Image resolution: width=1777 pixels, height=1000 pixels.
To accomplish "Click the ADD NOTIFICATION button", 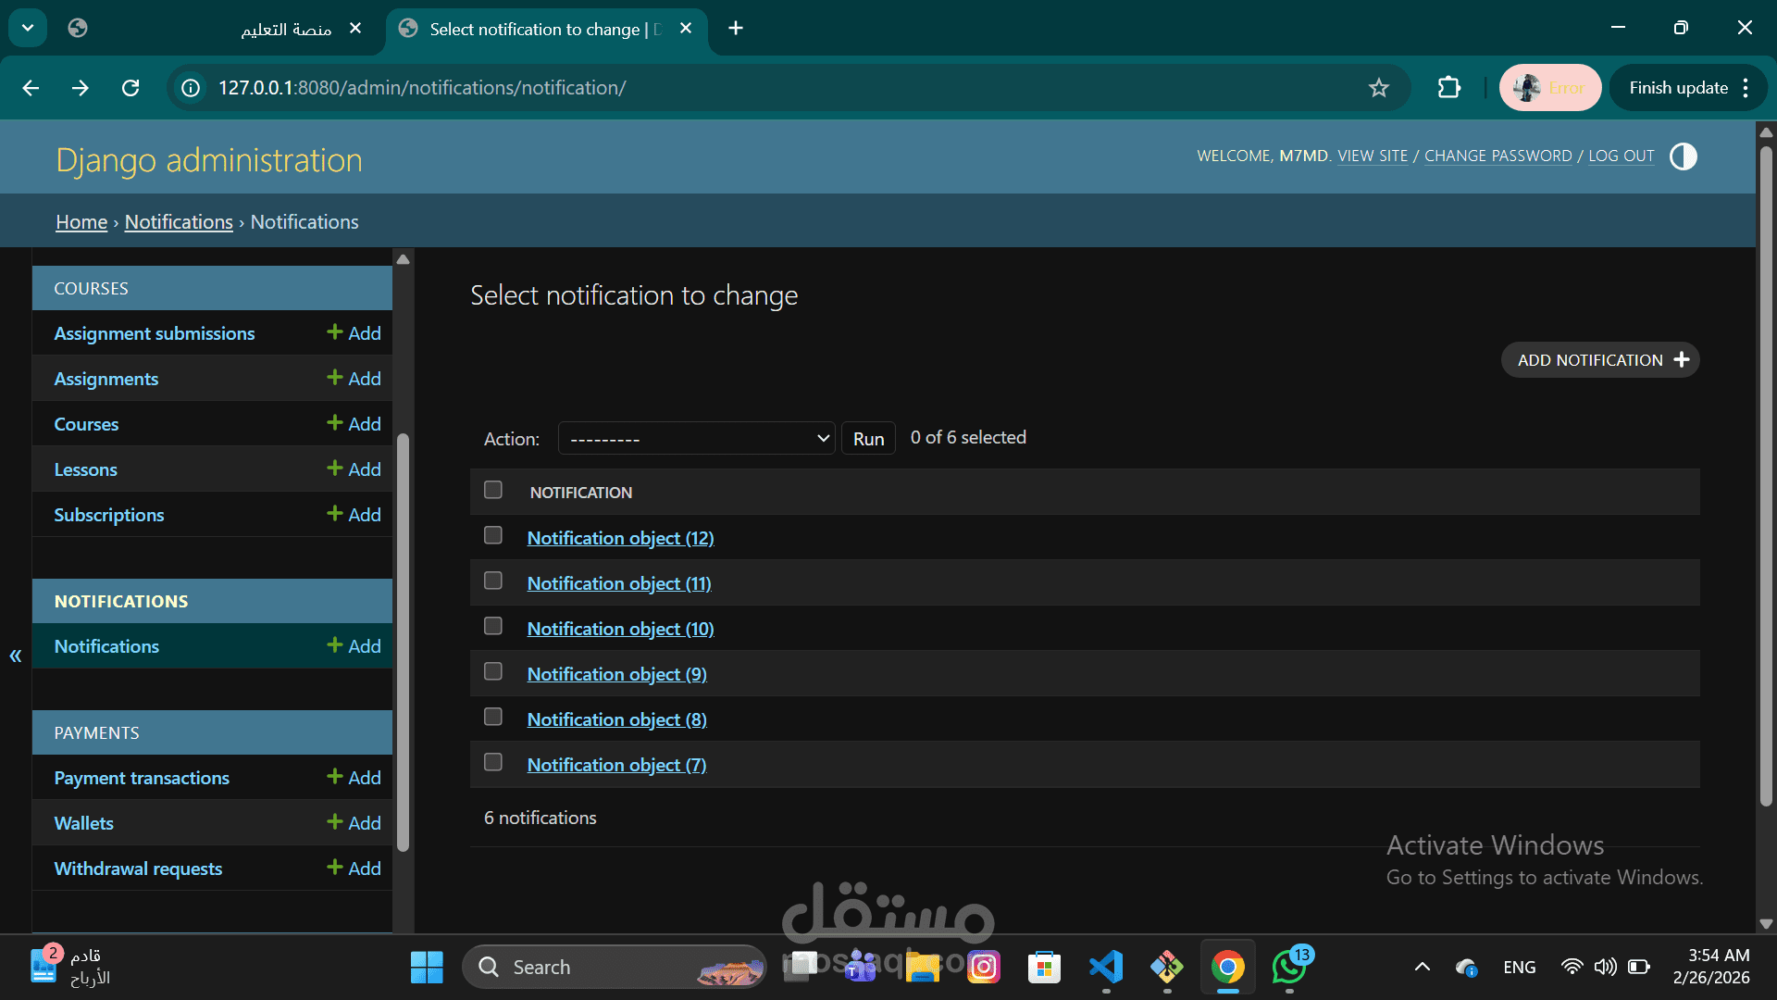I will [1599, 360].
